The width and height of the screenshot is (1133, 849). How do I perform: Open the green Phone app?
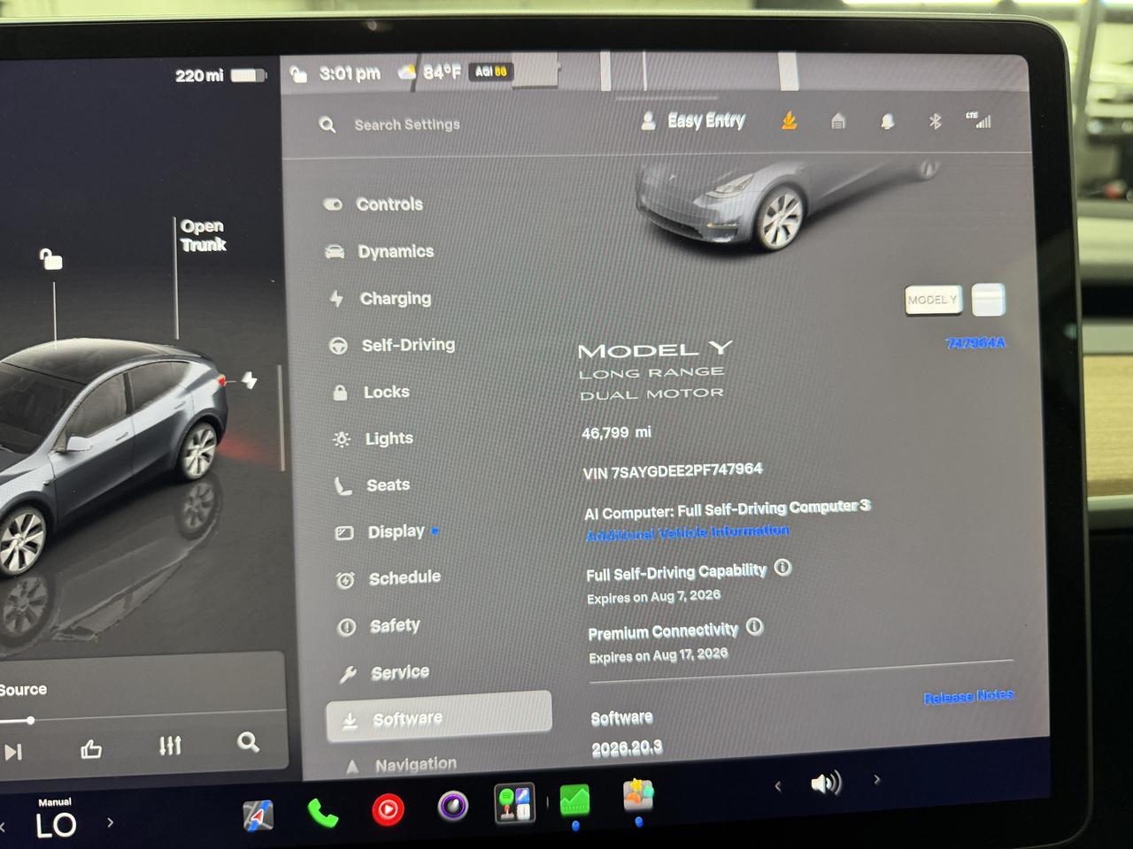322,813
